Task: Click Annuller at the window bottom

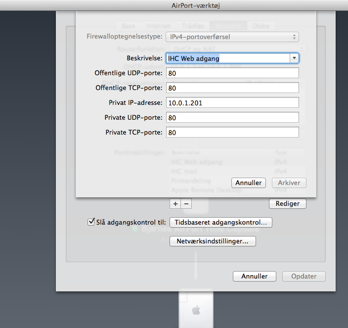Action: pyautogui.click(x=255, y=276)
